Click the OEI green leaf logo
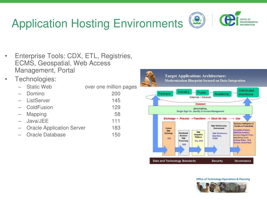This screenshot has height=200, width=267. [229, 19]
